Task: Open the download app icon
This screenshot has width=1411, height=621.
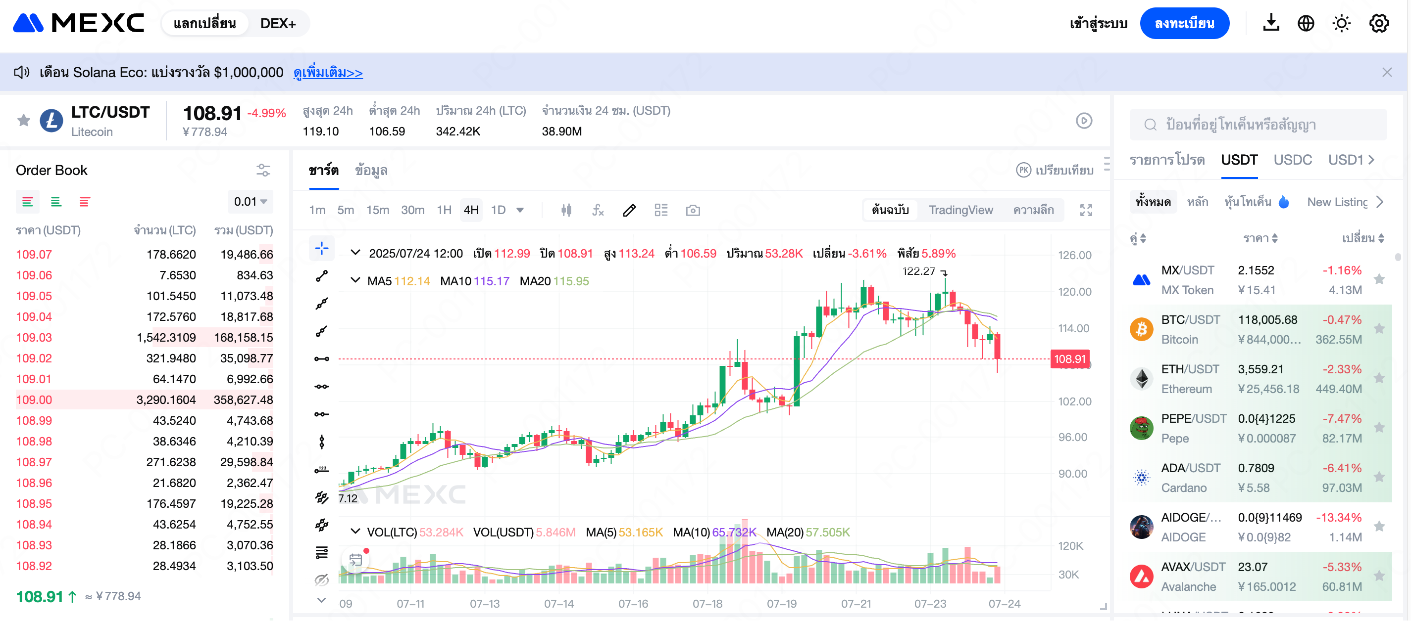Action: coord(1271,24)
